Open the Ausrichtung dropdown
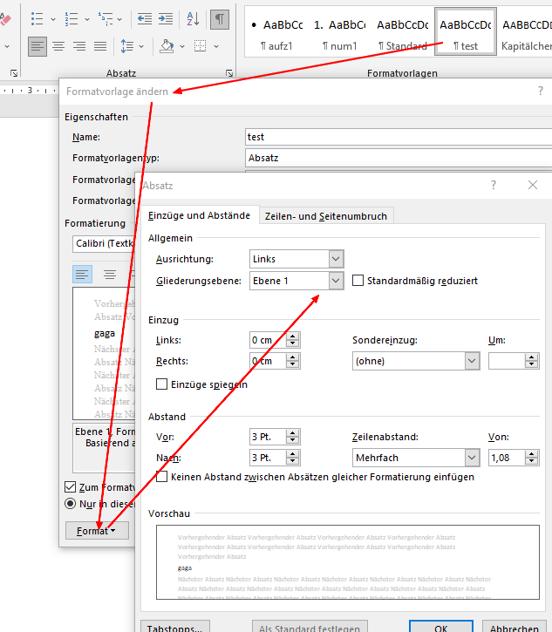 click(336, 259)
